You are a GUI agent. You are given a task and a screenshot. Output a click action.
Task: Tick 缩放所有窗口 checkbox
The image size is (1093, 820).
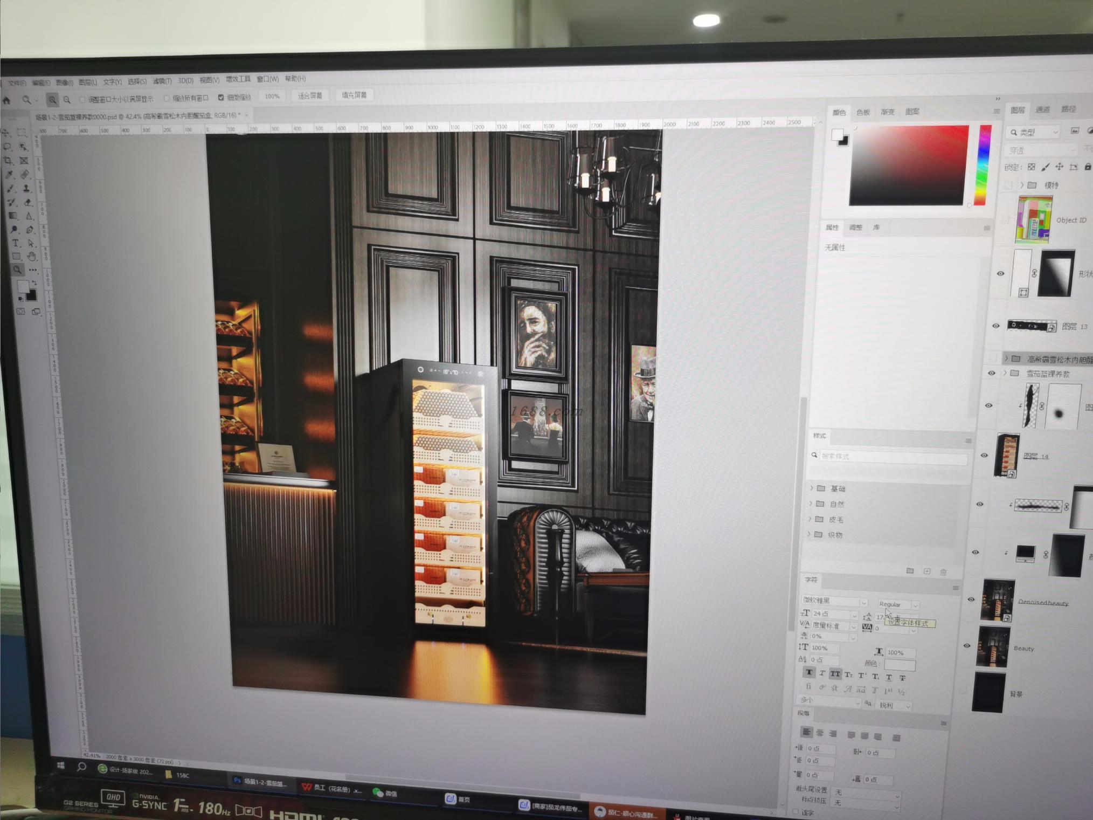[167, 98]
